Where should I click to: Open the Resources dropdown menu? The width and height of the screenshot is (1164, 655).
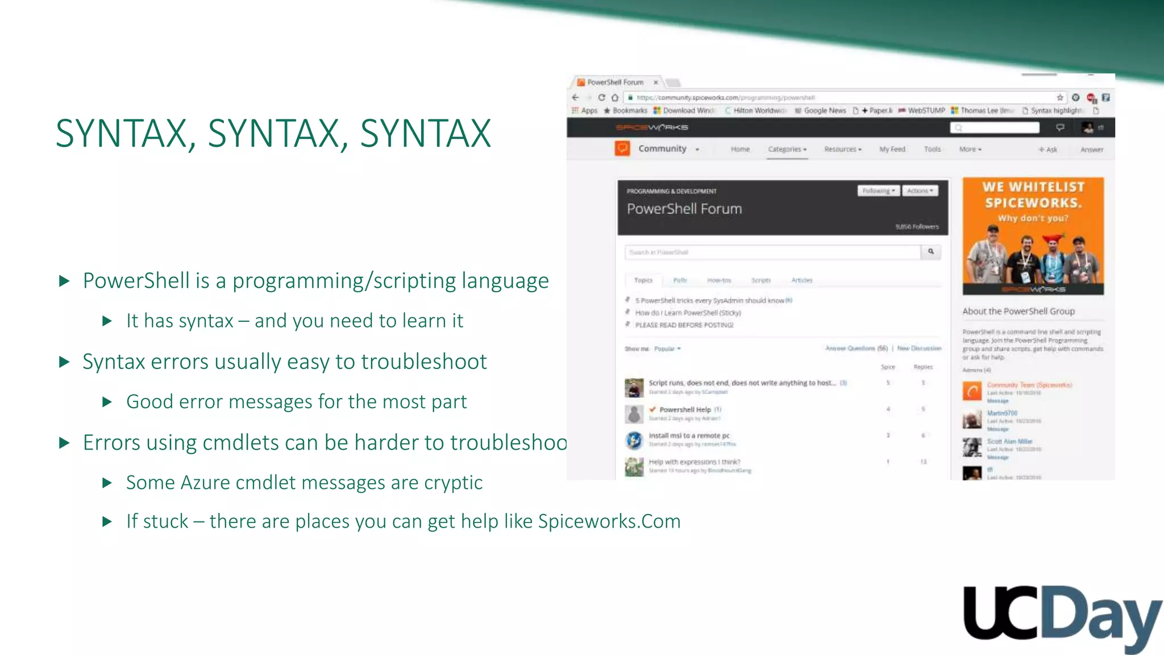tap(843, 149)
